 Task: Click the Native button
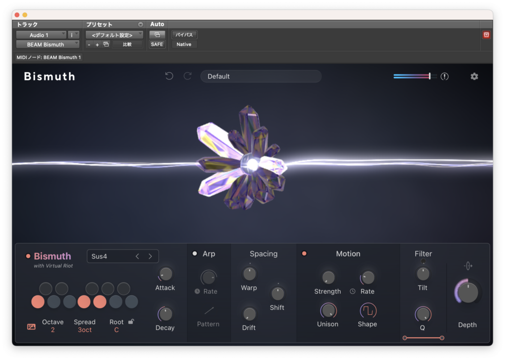click(x=184, y=44)
